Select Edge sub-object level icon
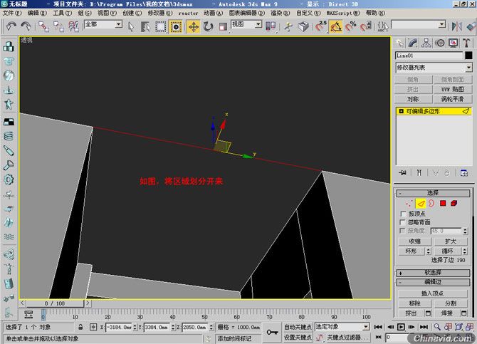Image resolution: width=477 pixels, height=344 pixels. (421, 203)
